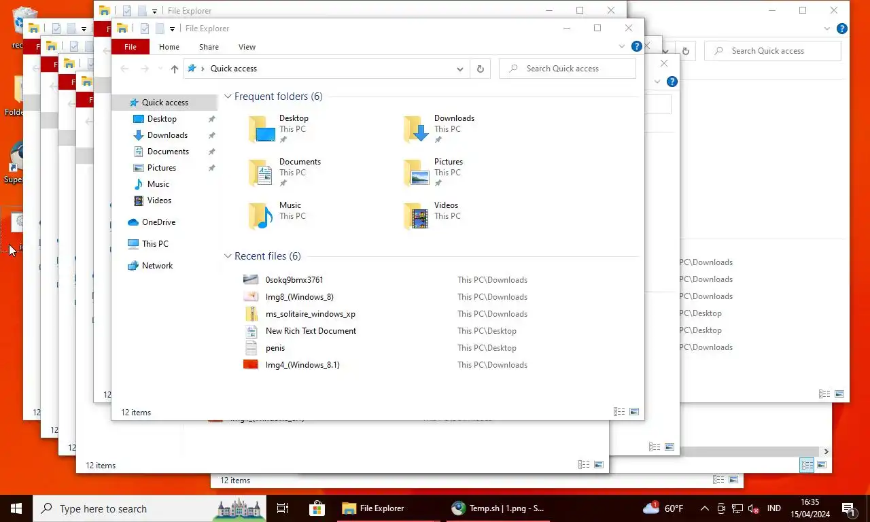This screenshot has height=522, width=870.
Task: Select This PC in navigation pane
Action: (x=155, y=244)
